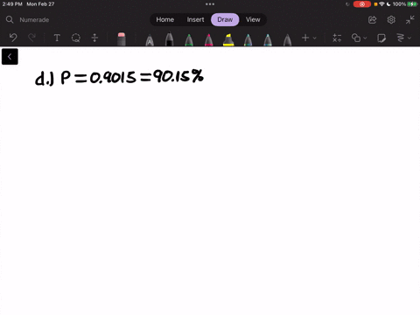Select the black pen
This screenshot has width=420, height=315.
pos(169,39)
